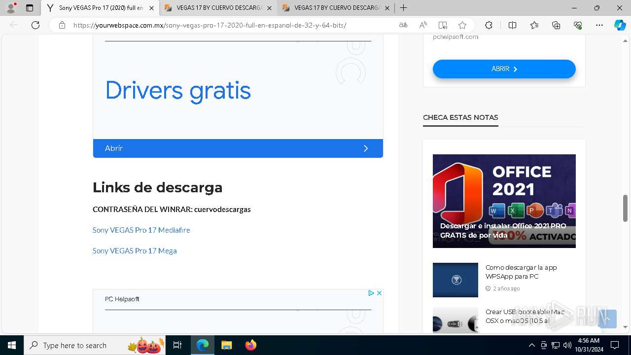The image size is (631, 355).
Task: Open the network status icon
Action: pyautogui.click(x=556, y=345)
